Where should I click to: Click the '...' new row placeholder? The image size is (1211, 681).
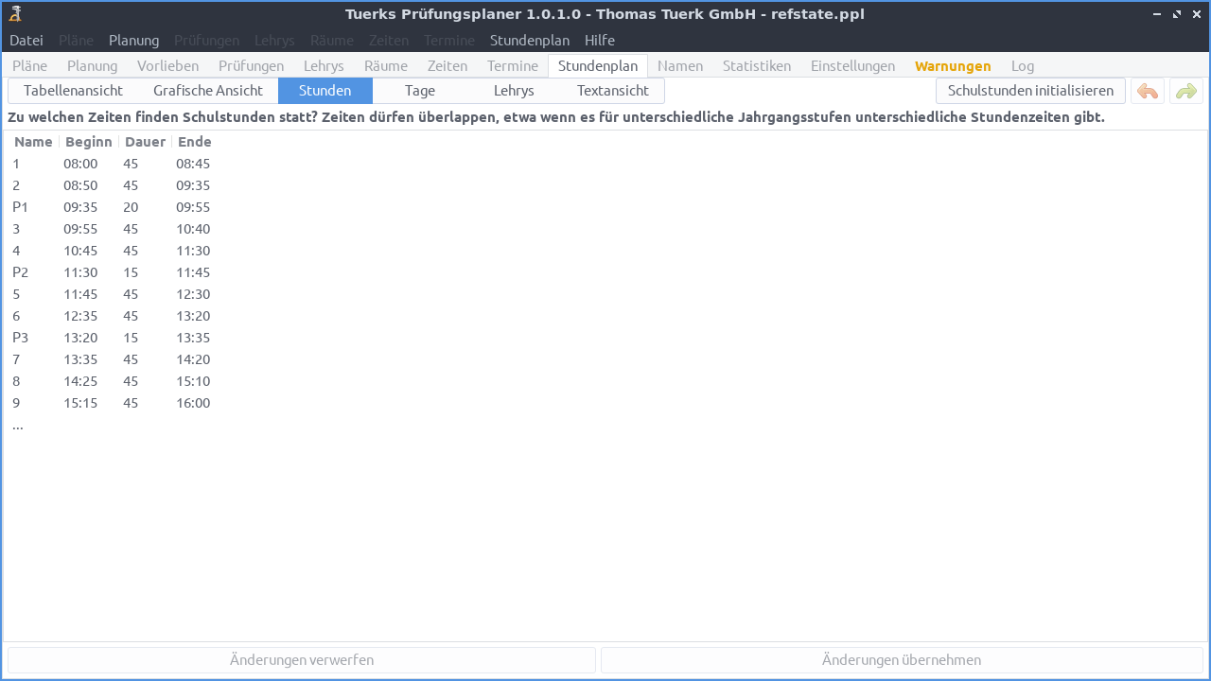click(x=18, y=426)
